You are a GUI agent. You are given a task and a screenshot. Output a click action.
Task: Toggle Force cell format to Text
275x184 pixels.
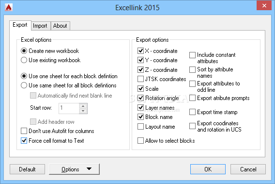point(24,141)
